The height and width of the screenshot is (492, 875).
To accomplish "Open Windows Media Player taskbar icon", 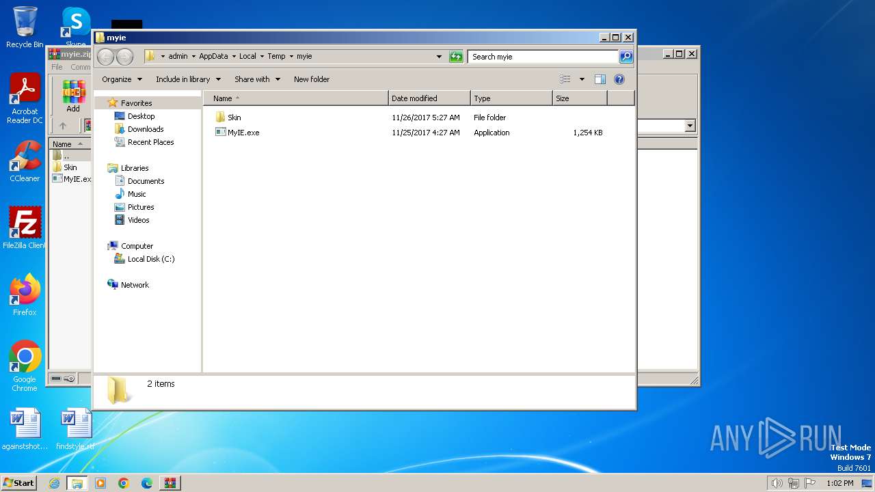I will click(100, 483).
